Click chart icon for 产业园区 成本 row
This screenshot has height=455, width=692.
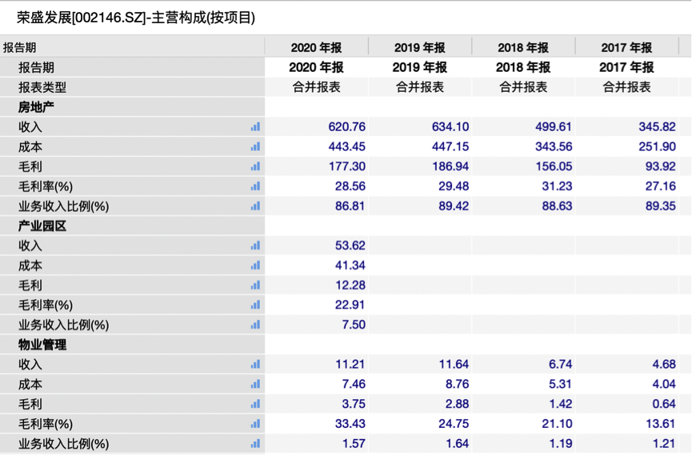click(x=255, y=265)
